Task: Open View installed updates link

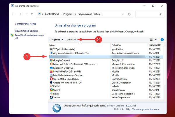Action: [26, 31]
